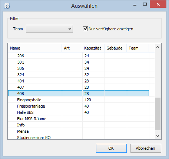Screen dimensions: 169x159
Task: Confirm selection with the OK button
Action: coord(111,148)
